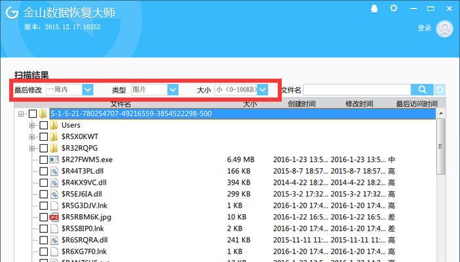Expand the $R32RQPG folder node

[32, 149]
